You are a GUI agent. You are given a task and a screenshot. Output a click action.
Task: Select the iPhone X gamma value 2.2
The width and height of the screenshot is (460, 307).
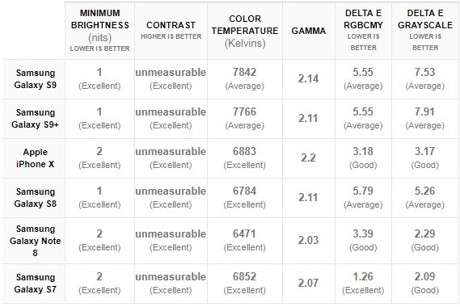pyautogui.click(x=308, y=158)
